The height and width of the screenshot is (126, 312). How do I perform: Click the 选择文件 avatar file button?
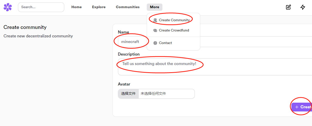(128, 94)
